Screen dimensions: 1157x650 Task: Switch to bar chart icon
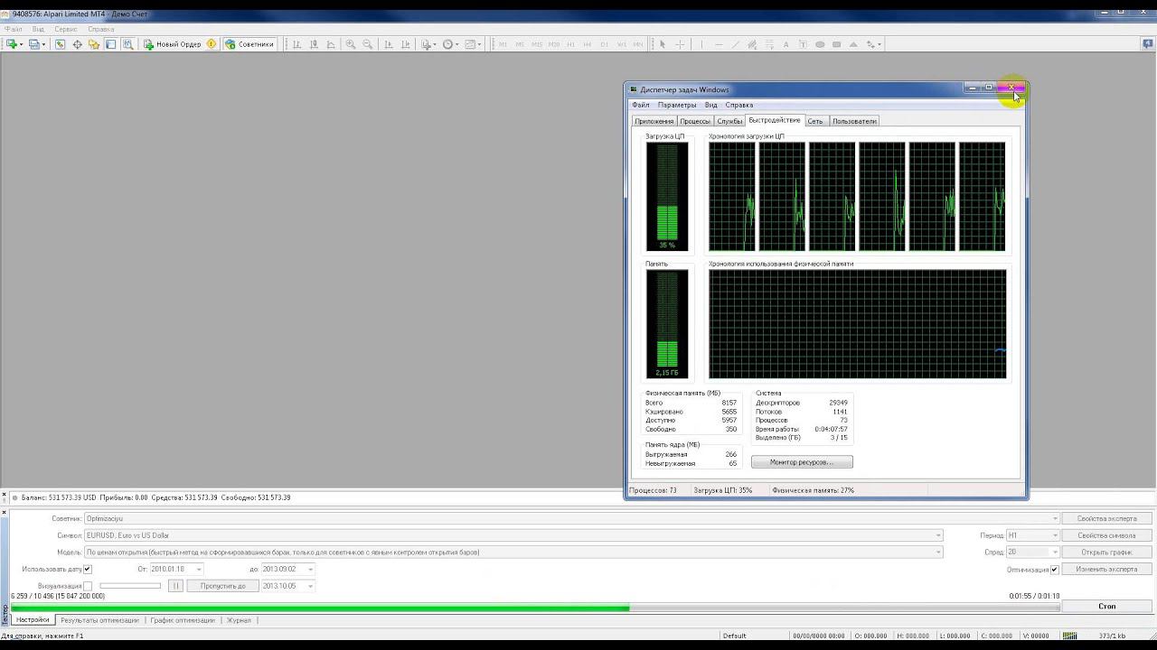pos(296,44)
